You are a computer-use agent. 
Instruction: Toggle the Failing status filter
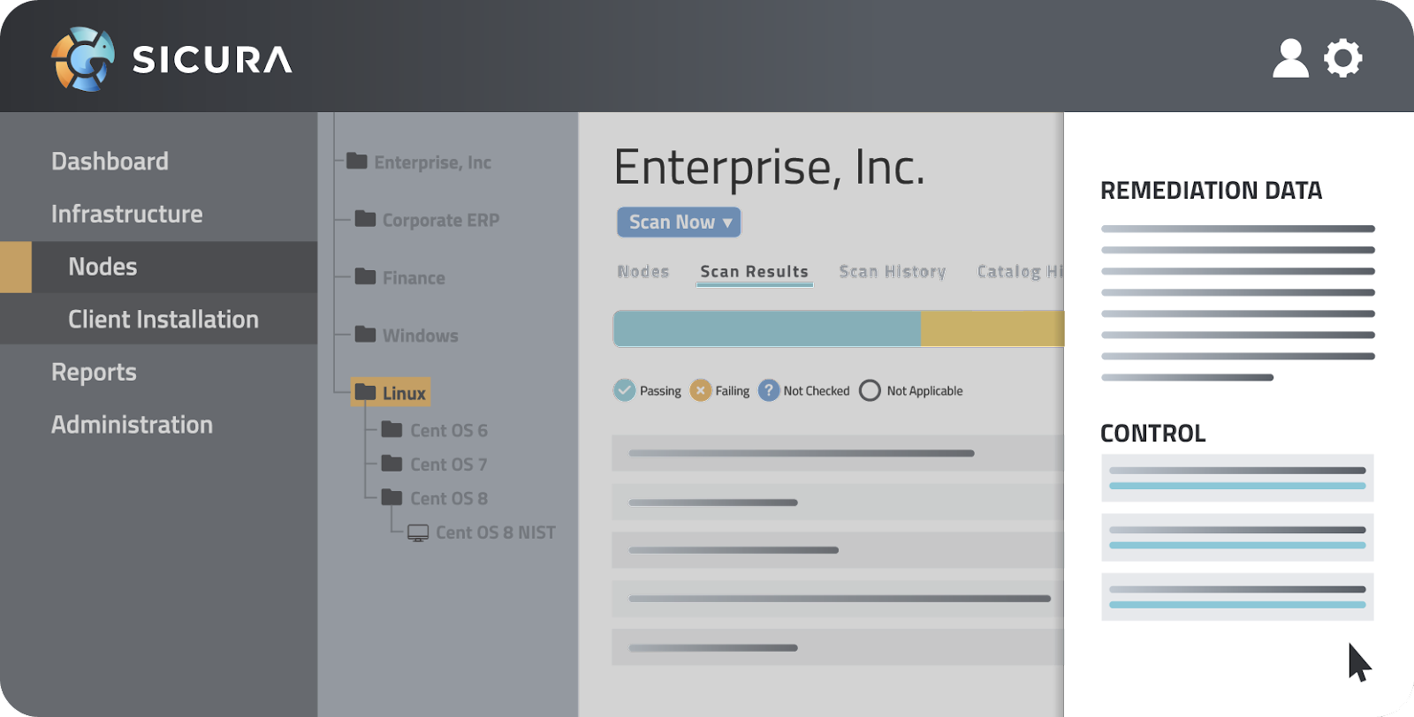tap(700, 390)
